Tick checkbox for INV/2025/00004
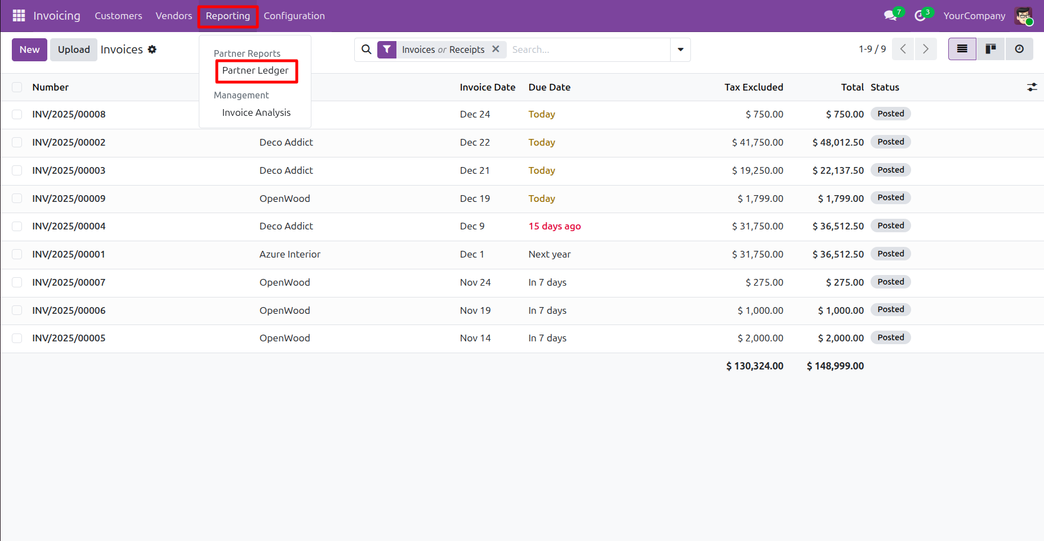The width and height of the screenshot is (1044, 541). [x=17, y=226]
